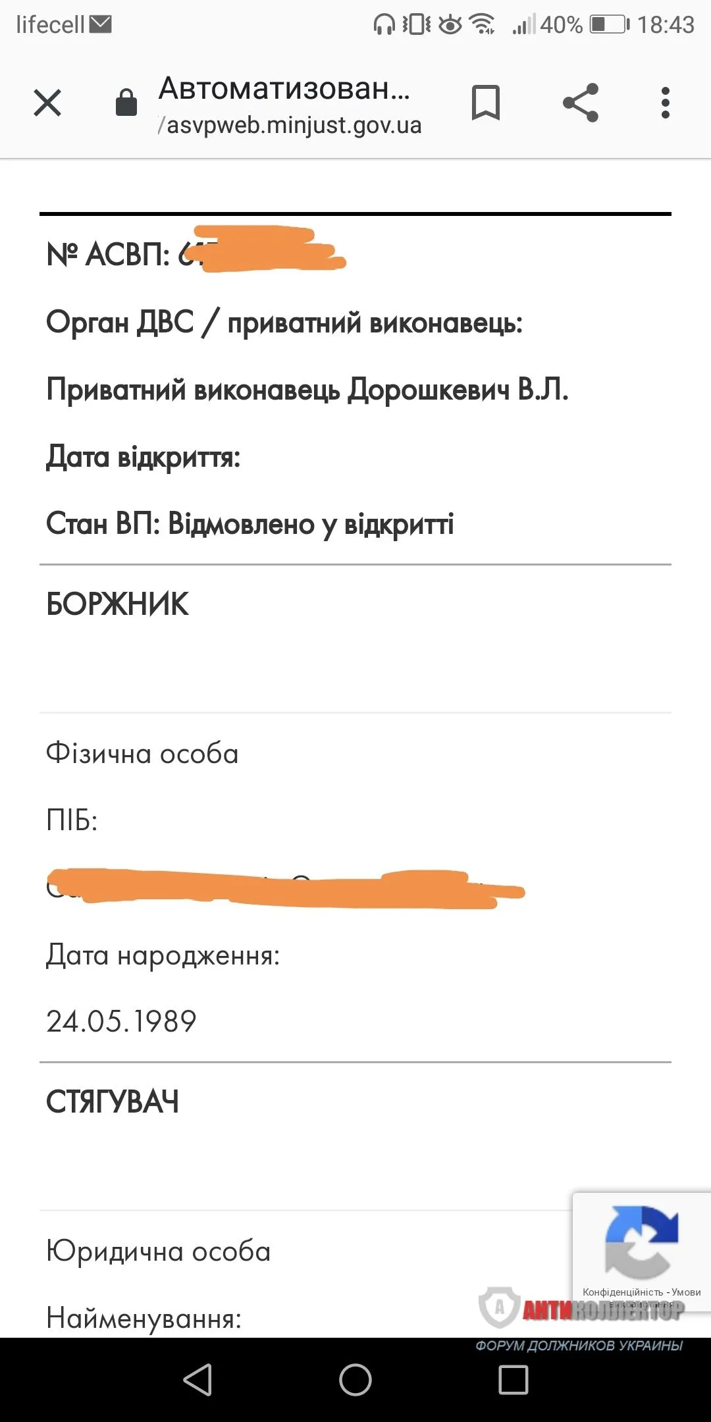This screenshot has height=1422, width=711.
Task: Tap the share icon
Action: [581, 103]
